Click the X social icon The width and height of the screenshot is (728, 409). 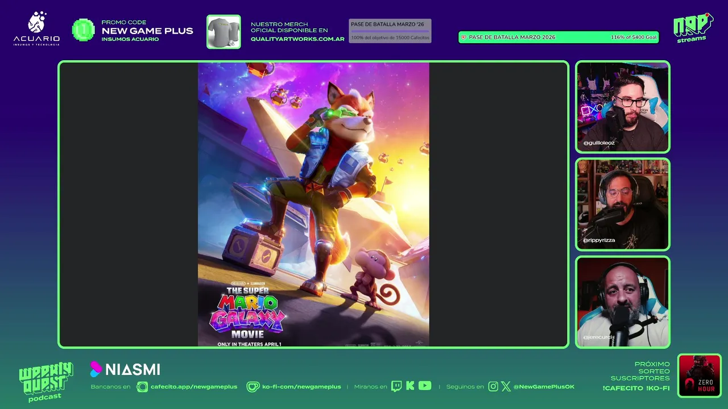tap(506, 386)
